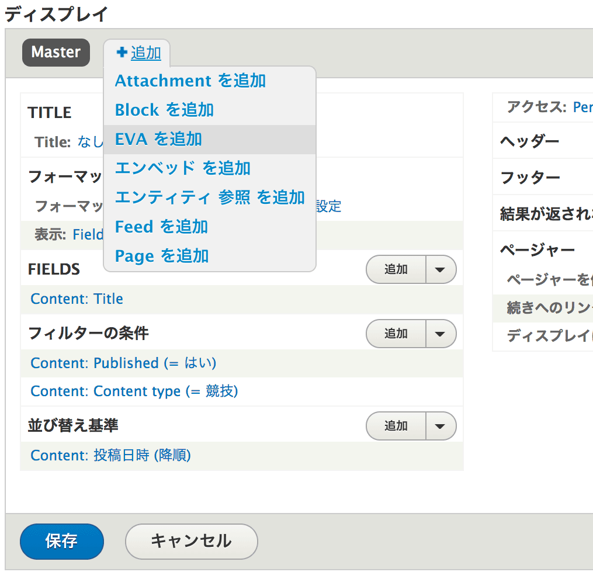Select EVA を追加 menu entry
The width and height of the screenshot is (593, 579).
(x=158, y=139)
